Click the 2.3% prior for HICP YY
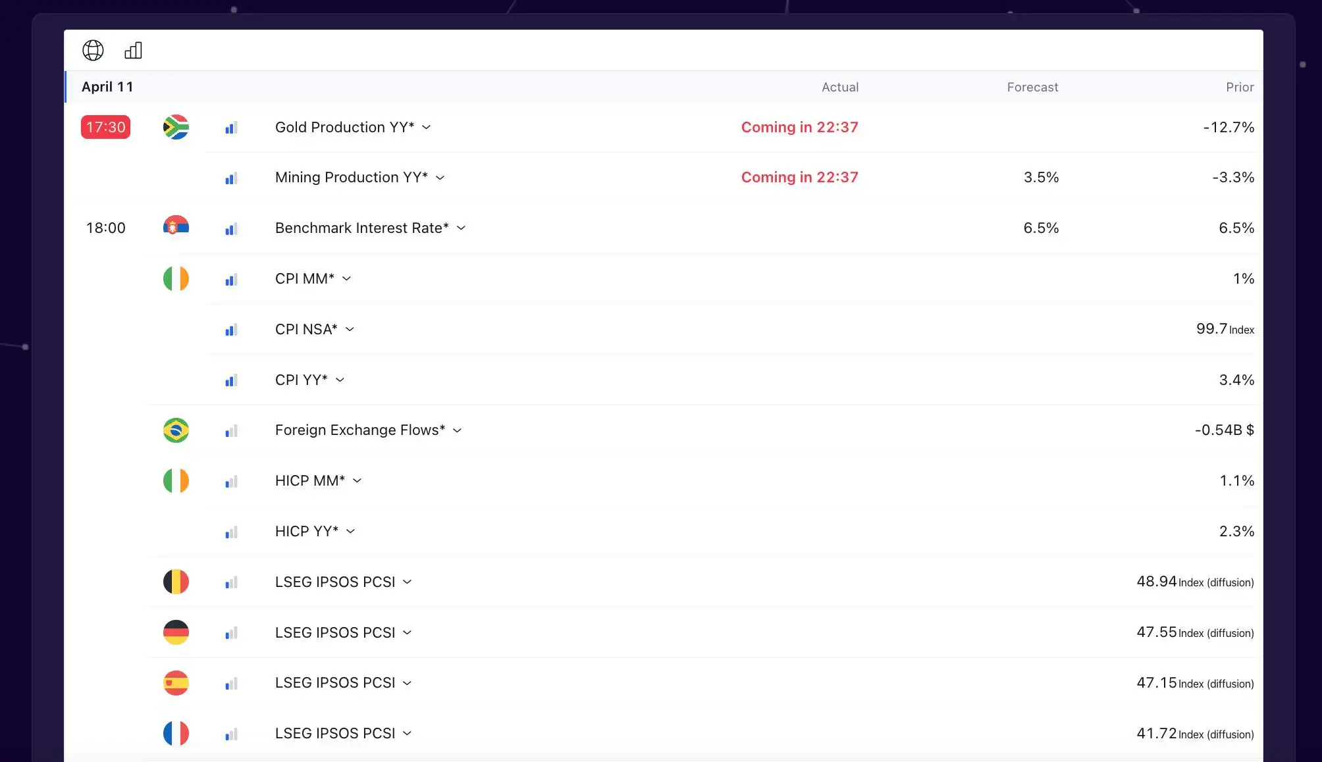Image resolution: width=1322 pixels, height=762 pixels. coord(1236,532)
